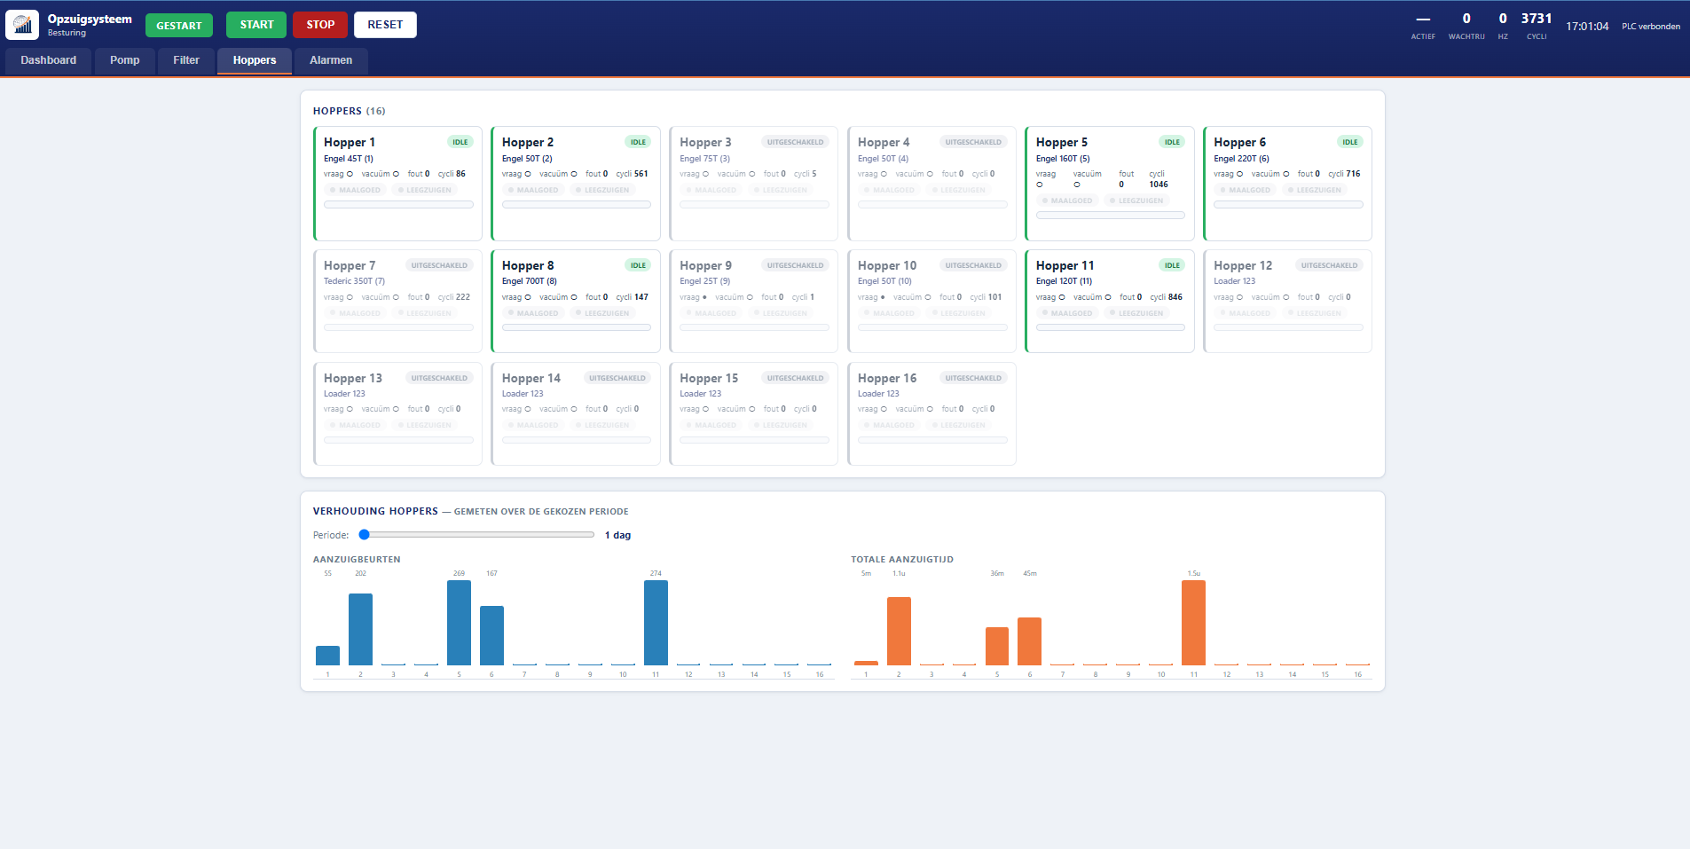Click the IDLE status badge on Hopper 5
Image resolution: width=1690 pixels, height=849 pixels.
tap(1172, 142)
